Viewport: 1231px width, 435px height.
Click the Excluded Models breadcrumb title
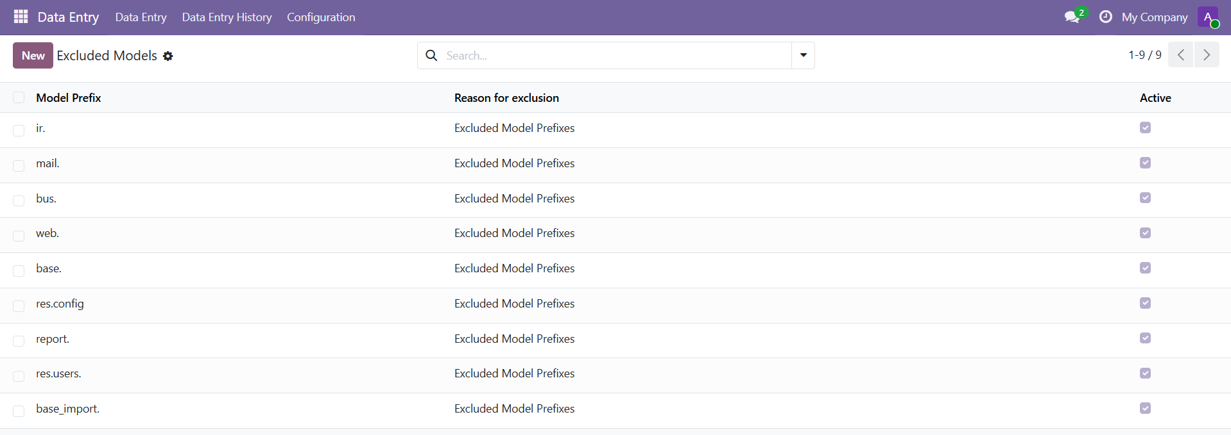click(107, 56)
